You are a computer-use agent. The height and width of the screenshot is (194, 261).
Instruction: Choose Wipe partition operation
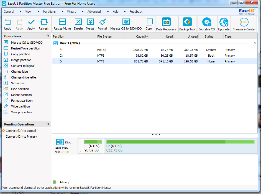(x=21, y=106)
